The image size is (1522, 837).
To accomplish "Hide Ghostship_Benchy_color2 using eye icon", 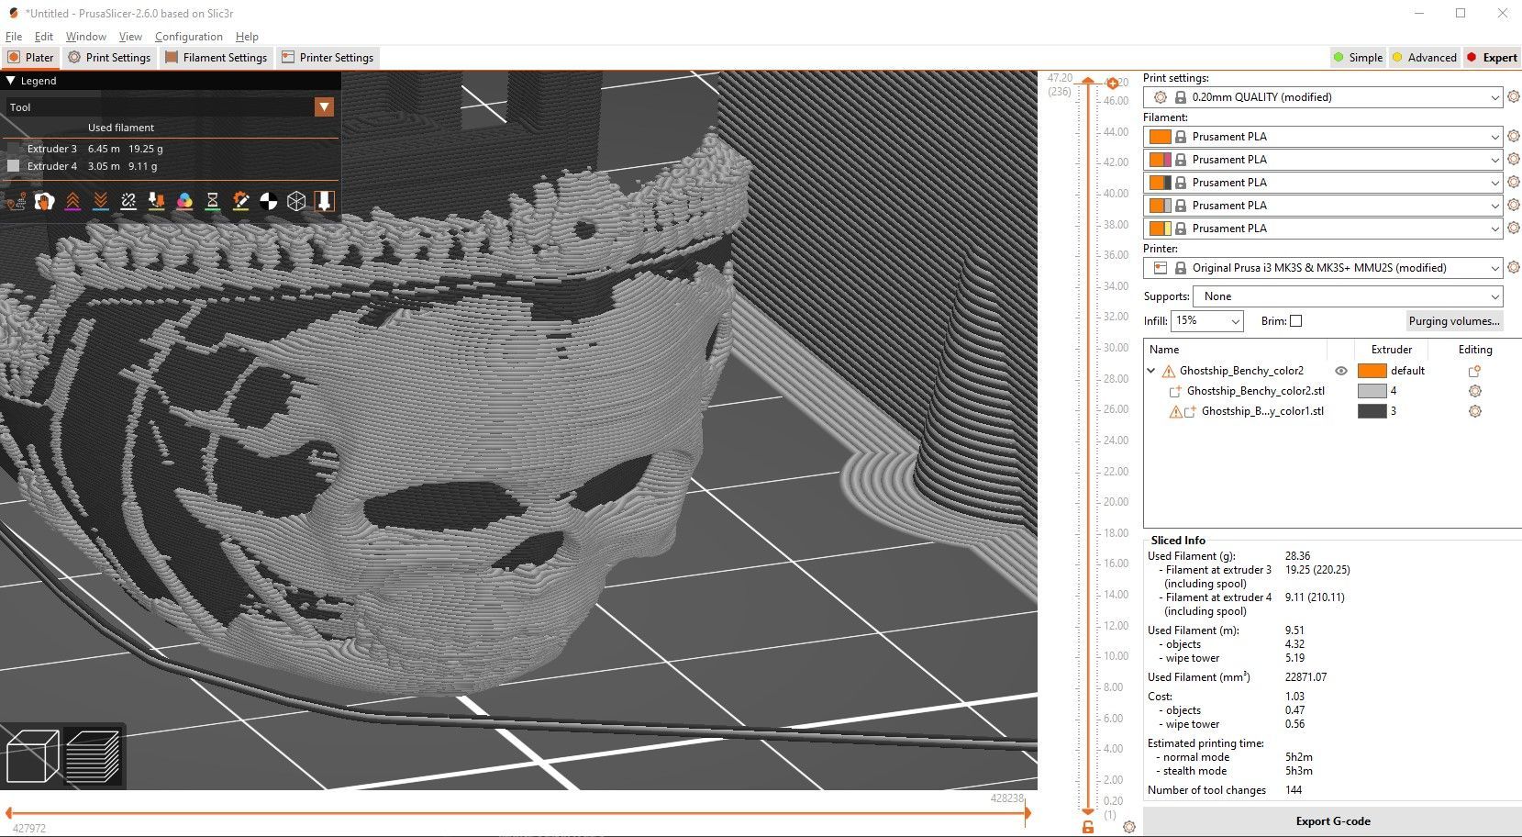I will (1340, 371).
